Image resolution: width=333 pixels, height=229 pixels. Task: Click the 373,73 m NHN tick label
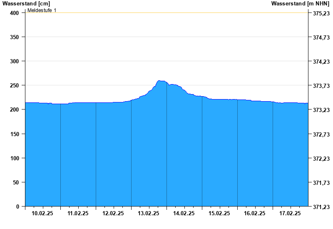[x=321, y=86]
